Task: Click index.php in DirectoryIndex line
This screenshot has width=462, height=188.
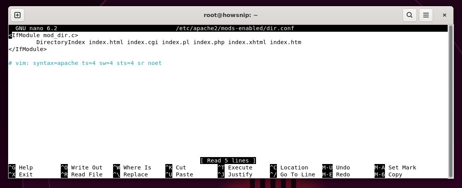Action: coord(209,43)
